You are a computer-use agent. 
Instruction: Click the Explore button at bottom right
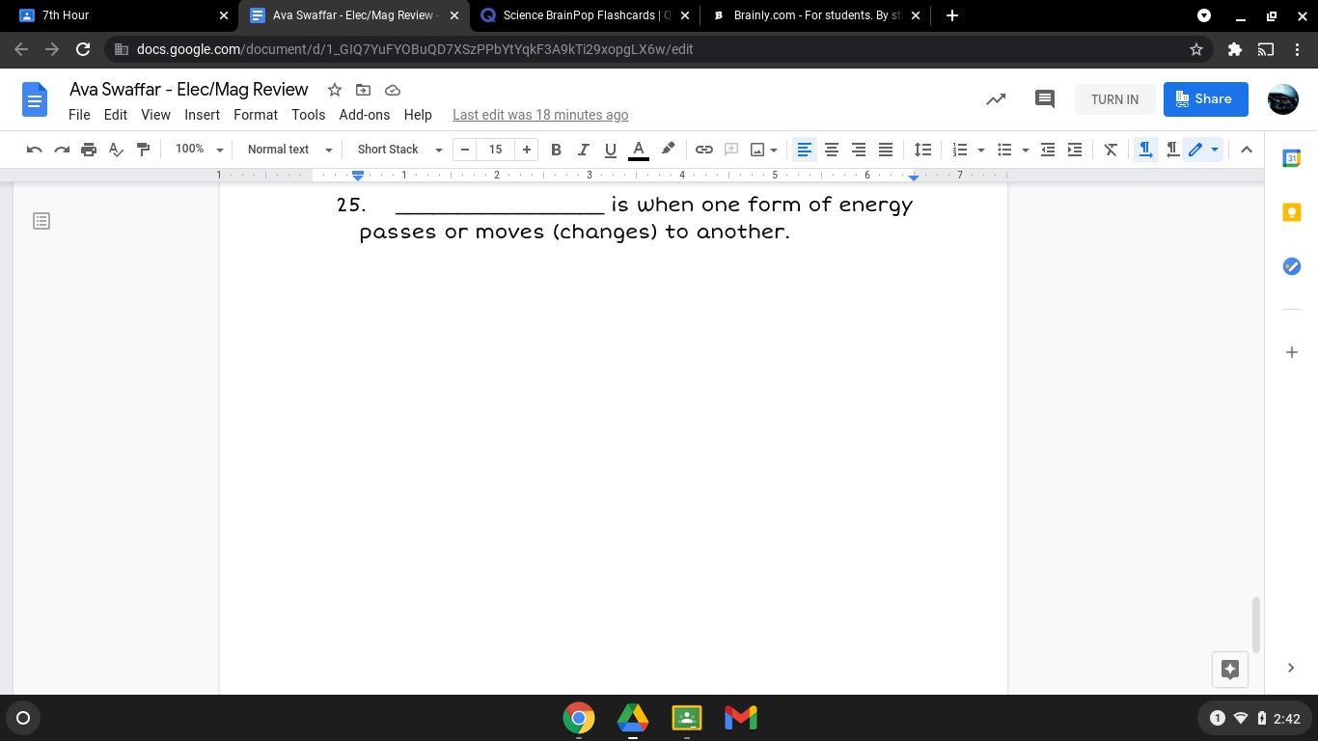pos(1230,669)
